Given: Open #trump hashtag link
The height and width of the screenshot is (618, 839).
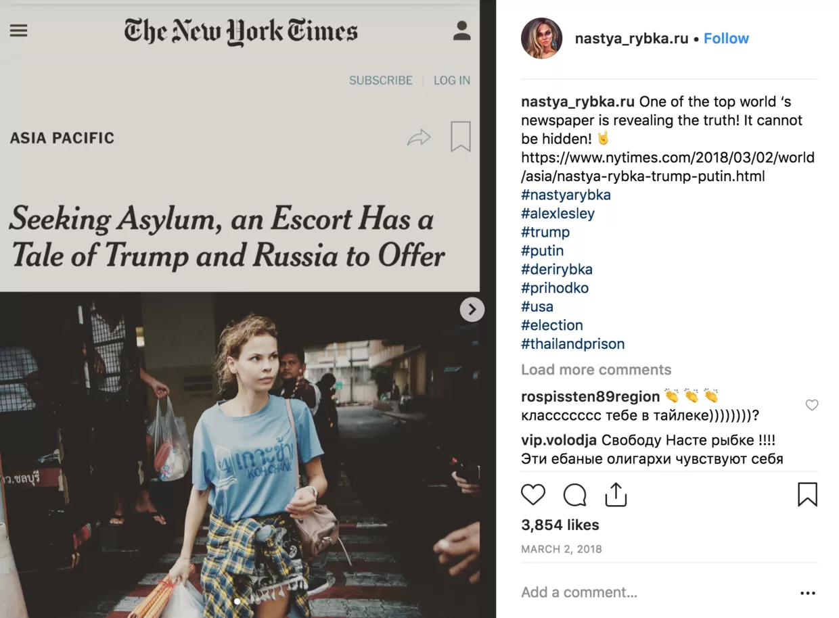Looking at the screenshot, I should (x=545, y=232).
